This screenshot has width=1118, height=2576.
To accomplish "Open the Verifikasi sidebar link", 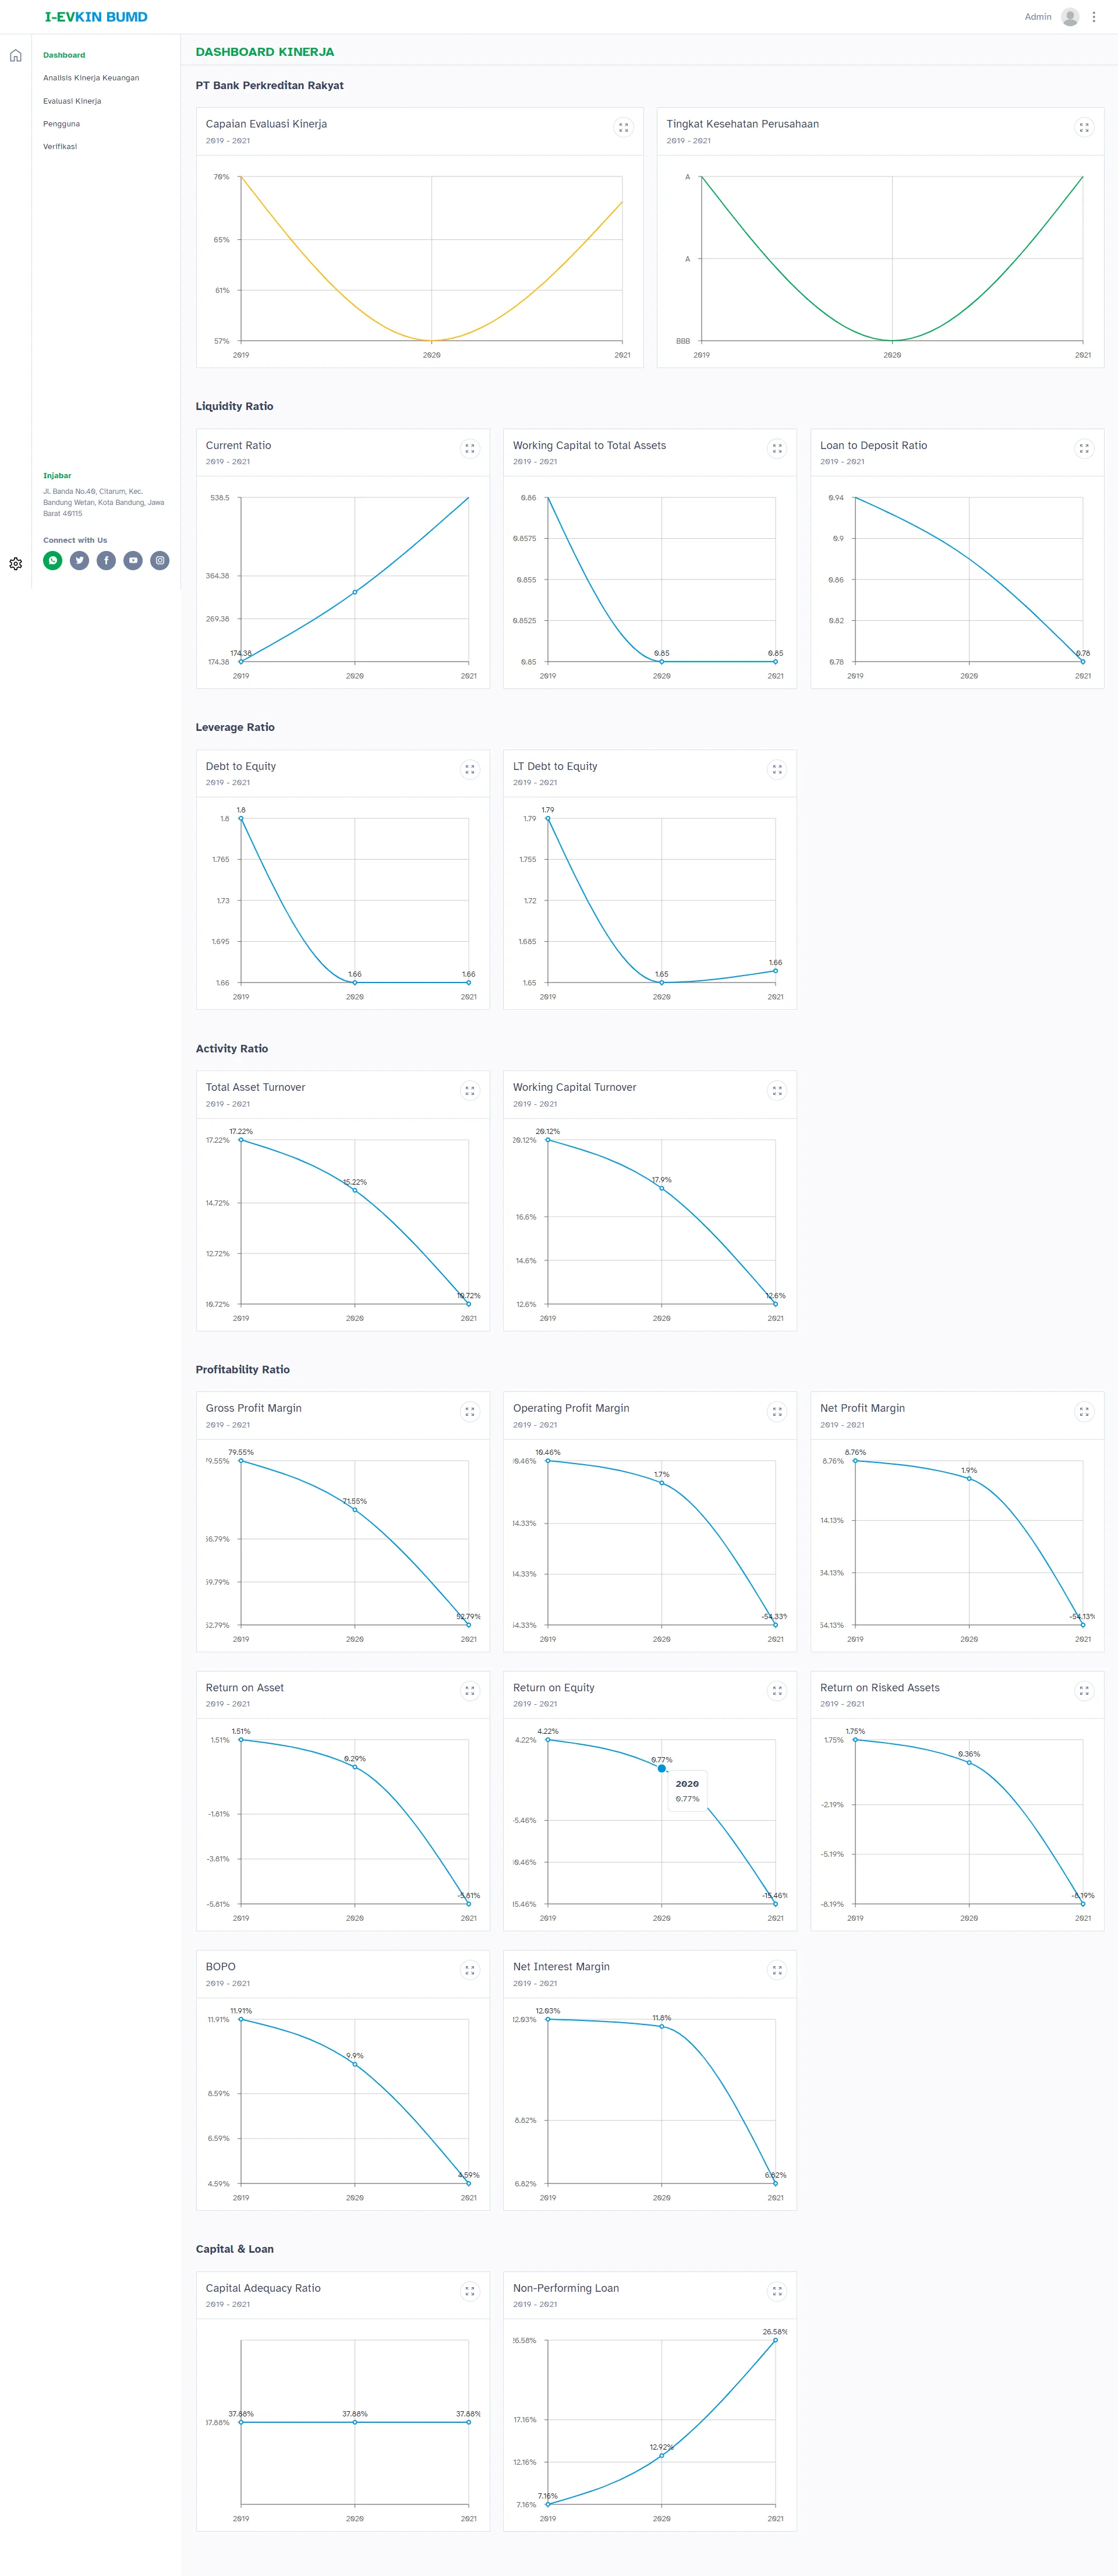I will [60, 147].
